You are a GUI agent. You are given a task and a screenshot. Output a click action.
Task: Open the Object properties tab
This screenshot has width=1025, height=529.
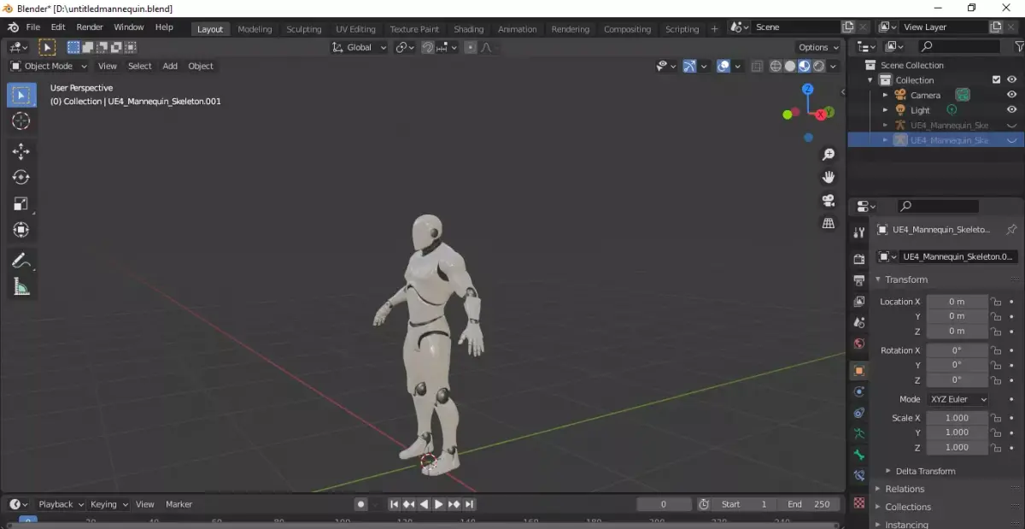coord(859,370)
